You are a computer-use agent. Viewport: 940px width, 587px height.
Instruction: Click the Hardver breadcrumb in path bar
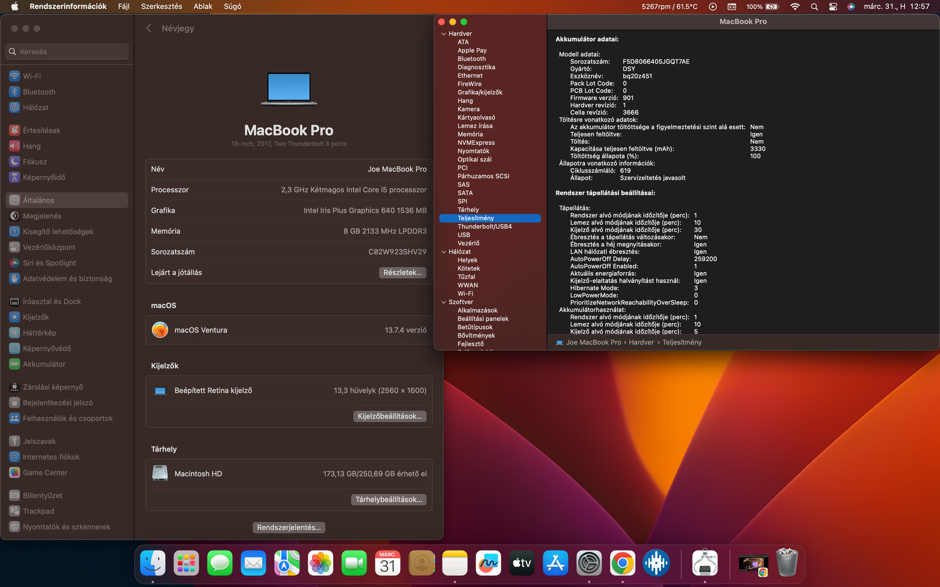641,342
